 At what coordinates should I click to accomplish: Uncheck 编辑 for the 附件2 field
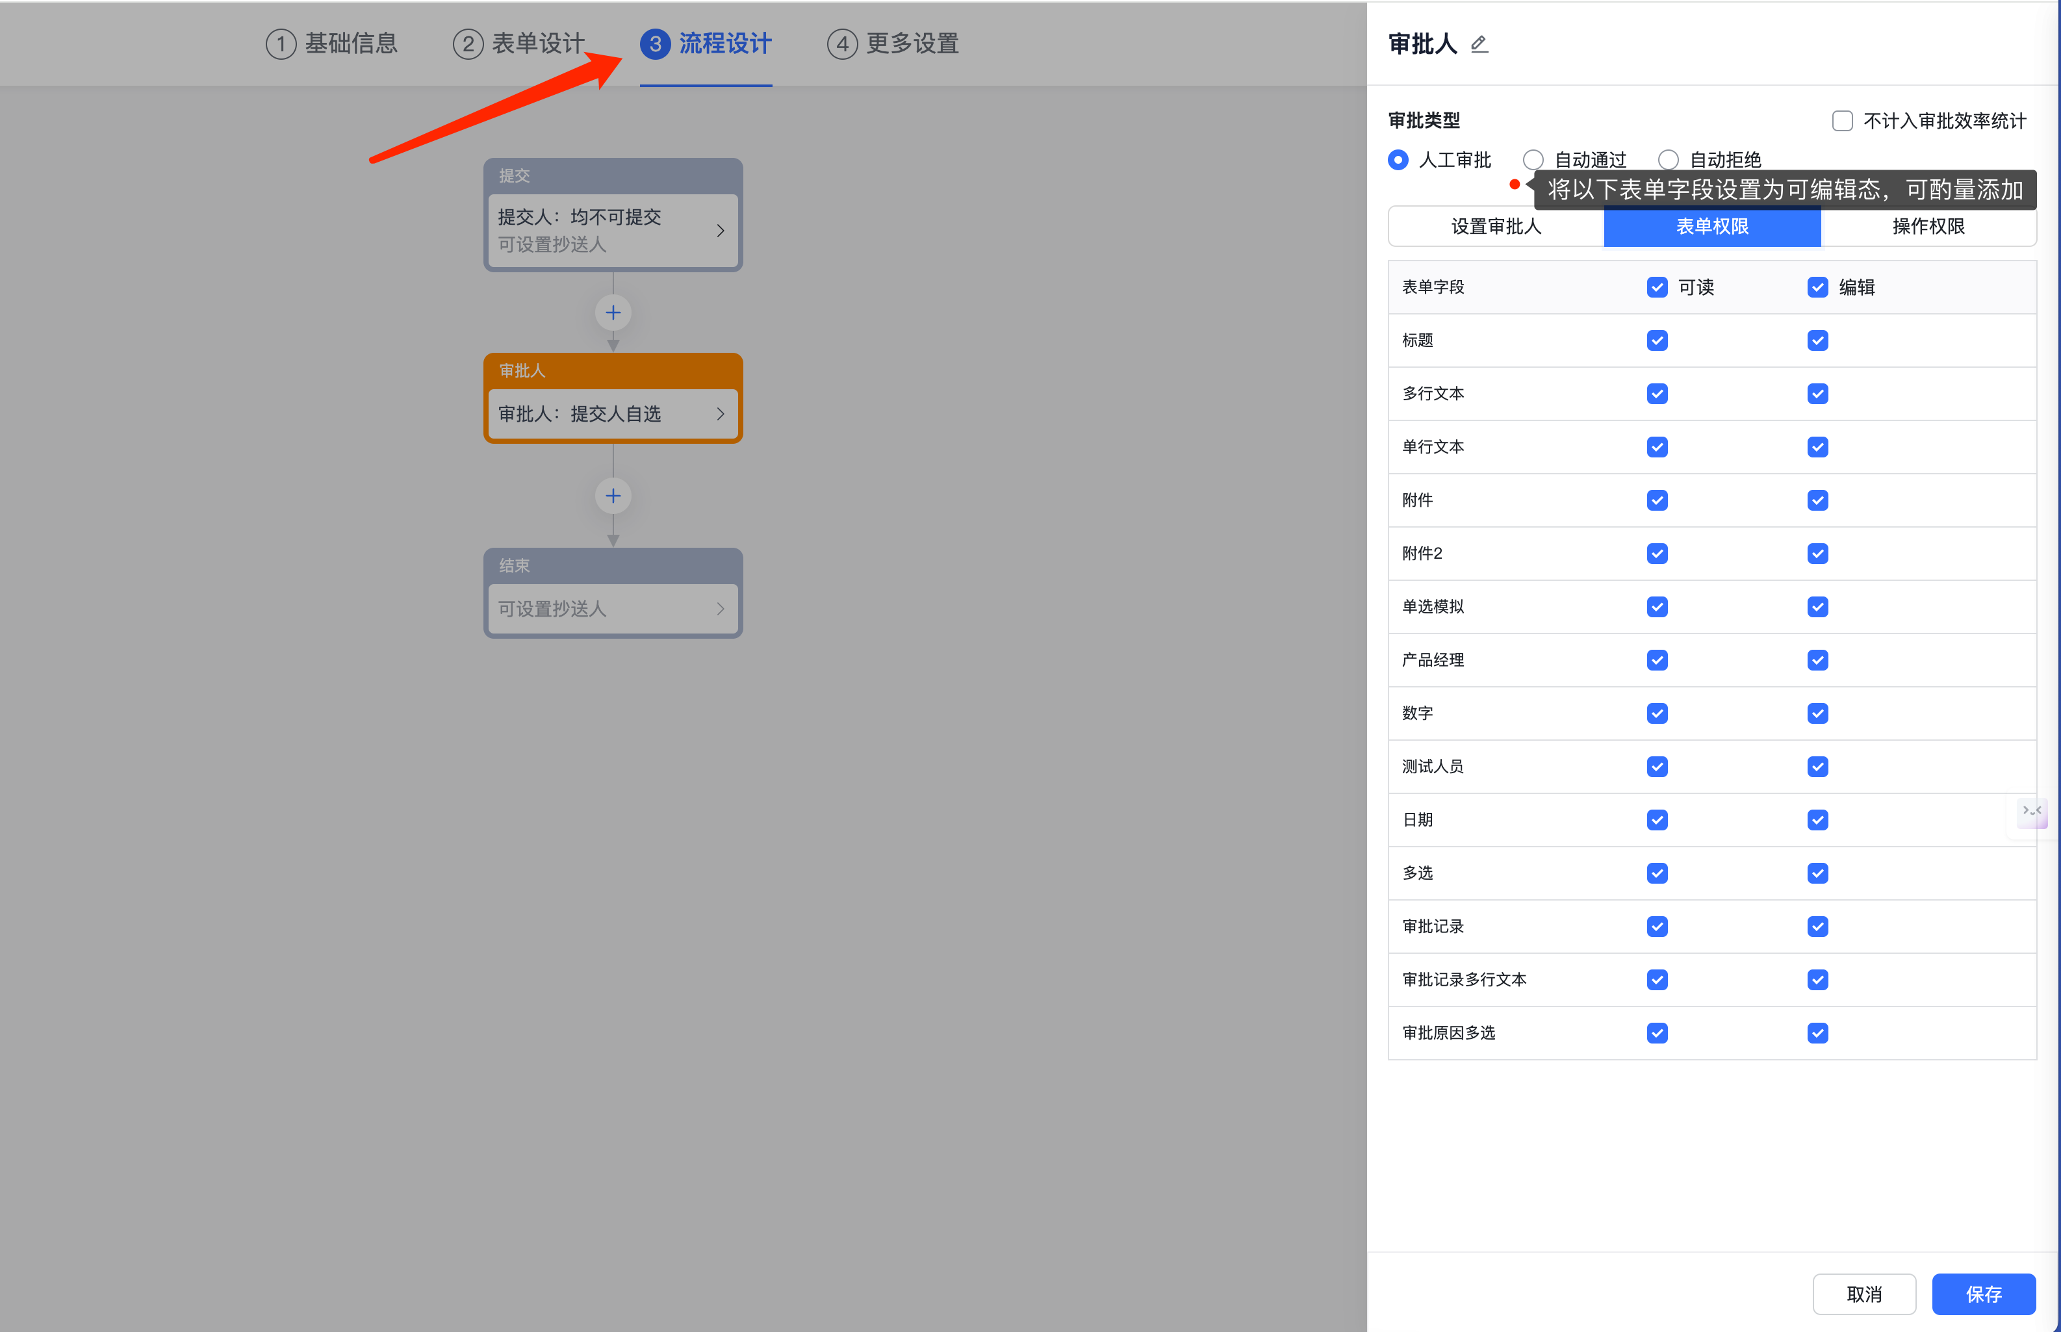click(x=1818, y=554)
